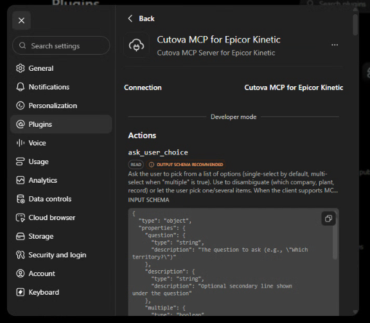Copy the input schema code block

pos(328,219)
